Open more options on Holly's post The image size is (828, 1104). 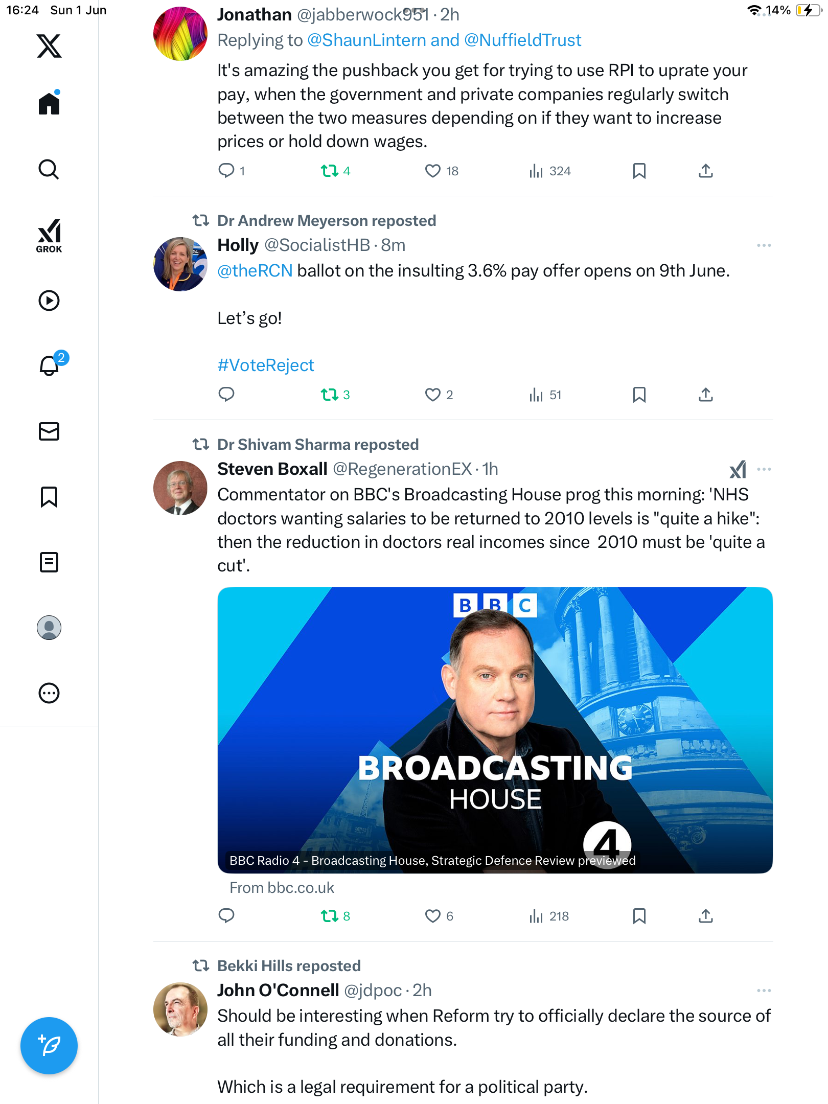click(764, 245)
